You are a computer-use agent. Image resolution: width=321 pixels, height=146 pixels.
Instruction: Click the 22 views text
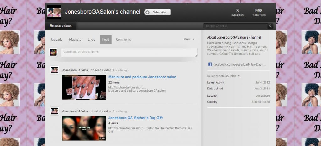click(x=114, y=82)
